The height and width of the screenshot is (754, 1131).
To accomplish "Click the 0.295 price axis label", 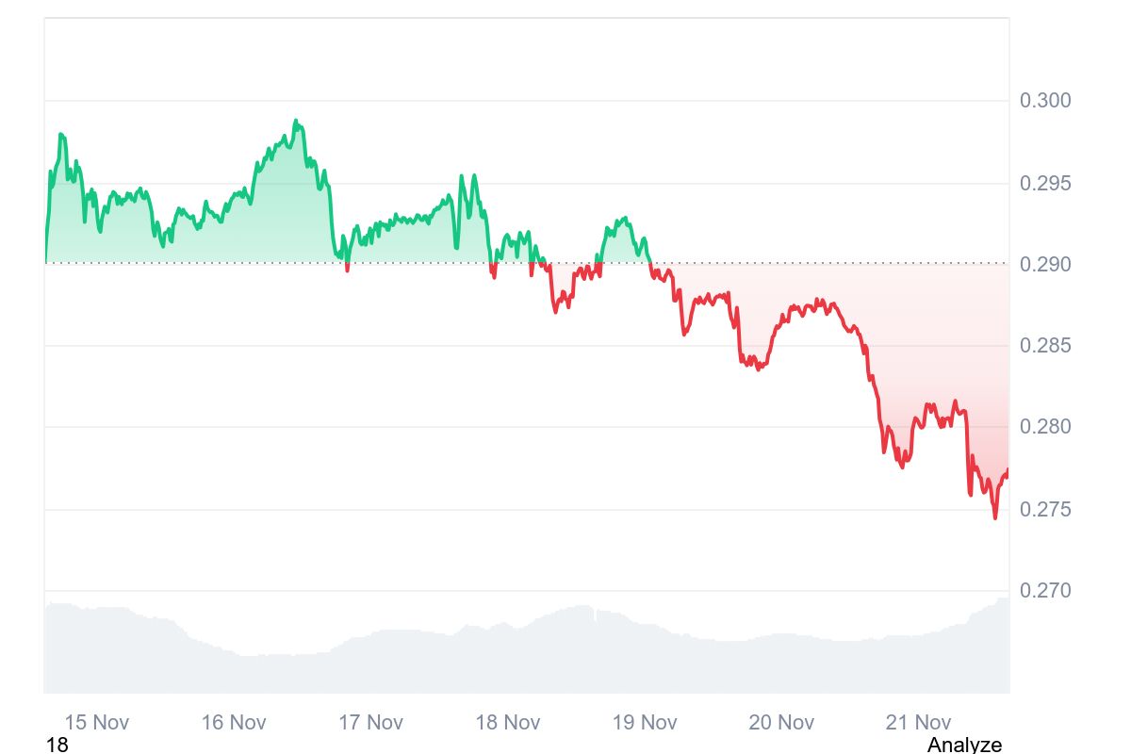I will (x=1045, y=183).
